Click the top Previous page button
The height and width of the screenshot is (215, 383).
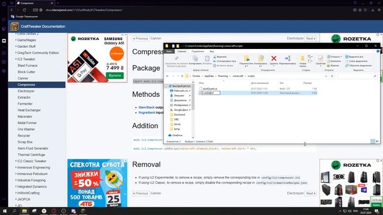[141, 38]
